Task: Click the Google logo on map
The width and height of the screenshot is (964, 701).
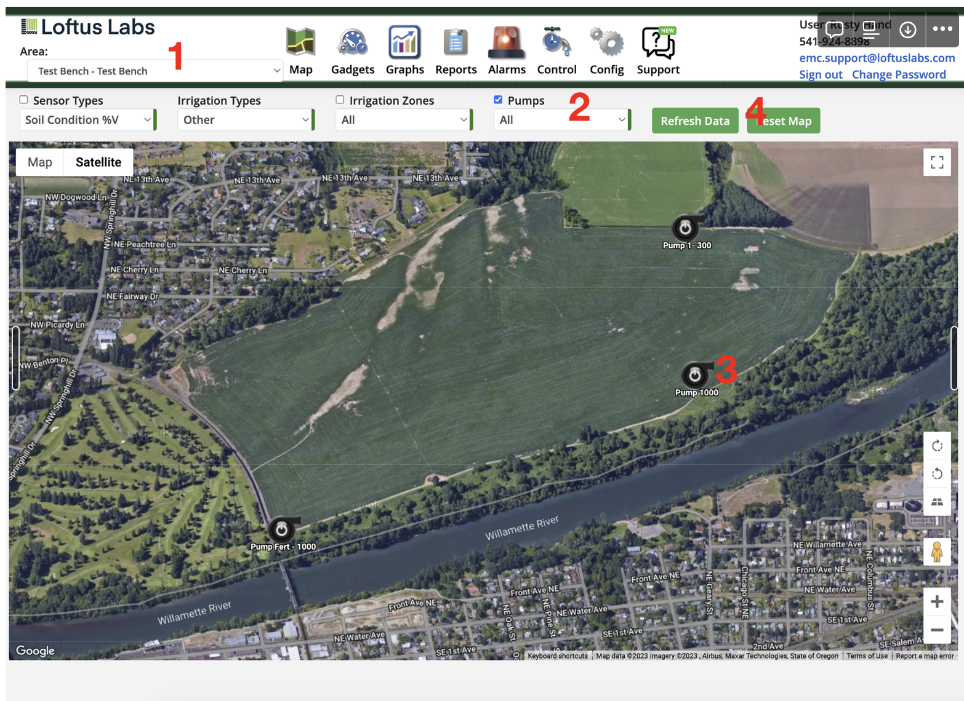Action: click(x=35, y=651)
